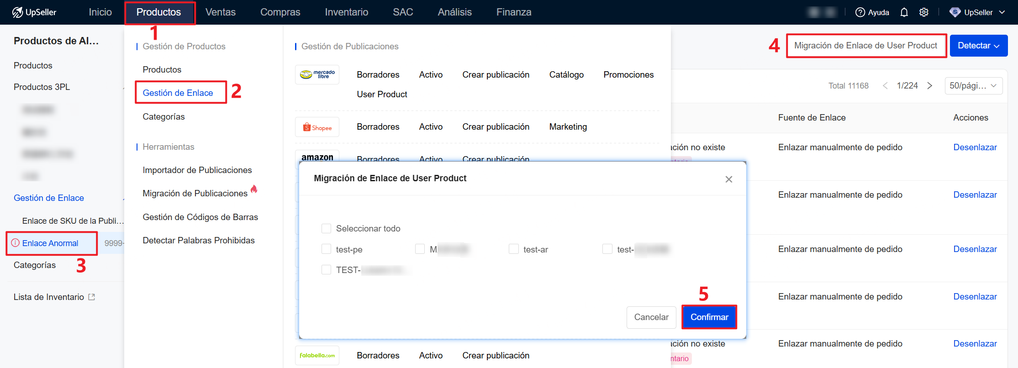Open Shopee Crear publicación
This screenshot has width=1018, height=368.
(496, 126)
